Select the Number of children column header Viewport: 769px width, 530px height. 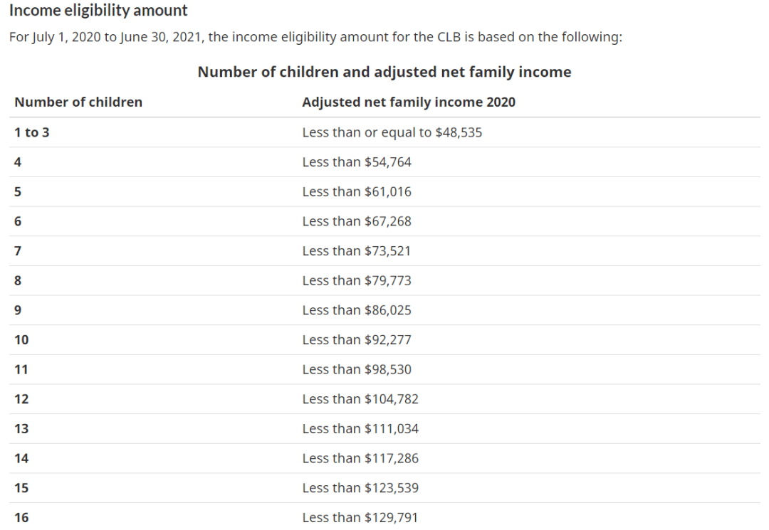78,102
